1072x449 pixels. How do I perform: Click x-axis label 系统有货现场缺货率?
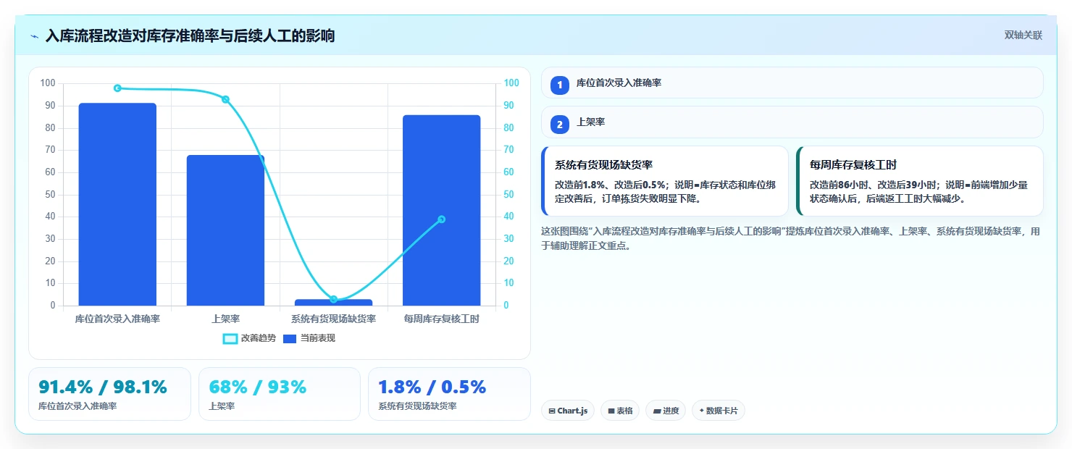tap(333, 319)
